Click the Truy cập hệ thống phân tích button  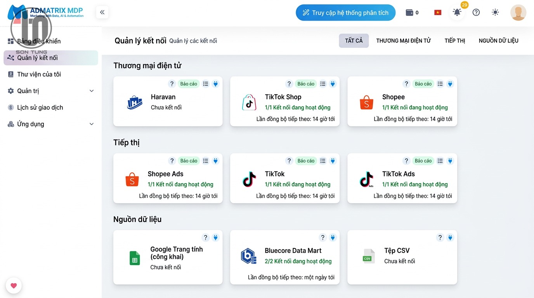345,12
